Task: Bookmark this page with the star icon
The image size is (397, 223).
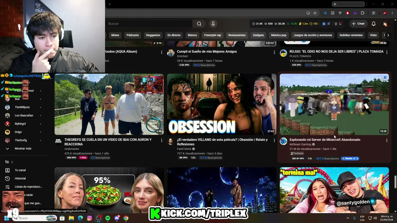Action: (x=315, y=13)
